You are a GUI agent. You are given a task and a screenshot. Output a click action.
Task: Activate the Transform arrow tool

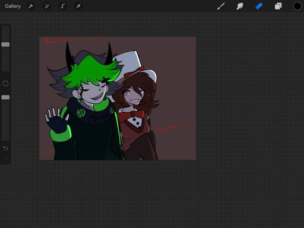[78, 7]
